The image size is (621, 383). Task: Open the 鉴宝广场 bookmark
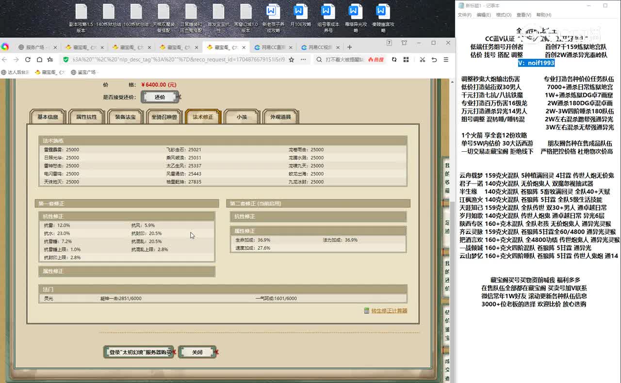(x=83, y=72)
